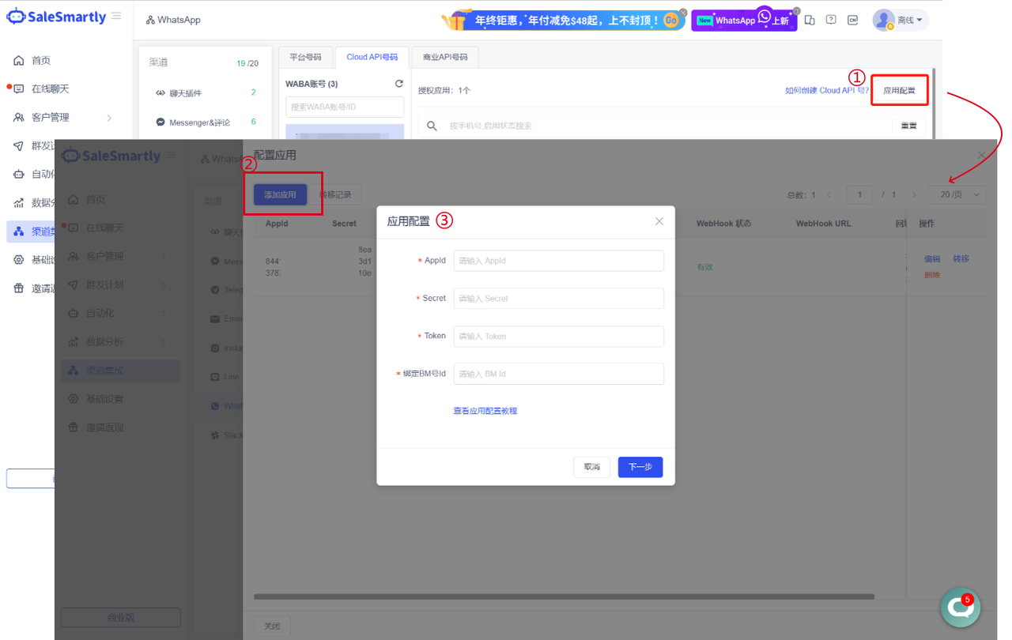Viewport: 1012px width, 640px height.
Task: Close the 应用配置 dialog with the X
Action: 659,221
